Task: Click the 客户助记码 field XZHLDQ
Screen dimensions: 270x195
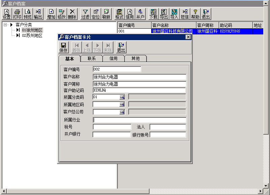Action: coord(139,90)
